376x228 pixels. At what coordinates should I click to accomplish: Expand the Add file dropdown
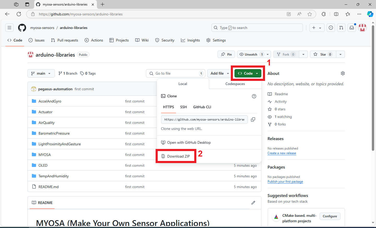click(x=220, y=73)
